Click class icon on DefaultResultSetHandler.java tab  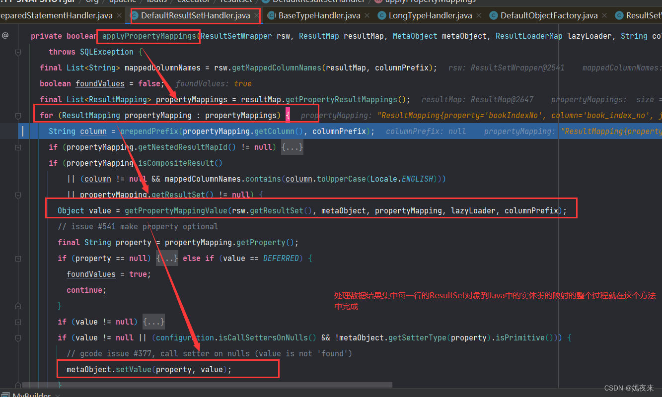pos(134,16)
